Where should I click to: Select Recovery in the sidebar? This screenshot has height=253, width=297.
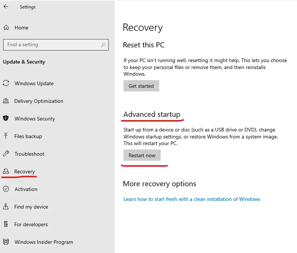point(24,171)
